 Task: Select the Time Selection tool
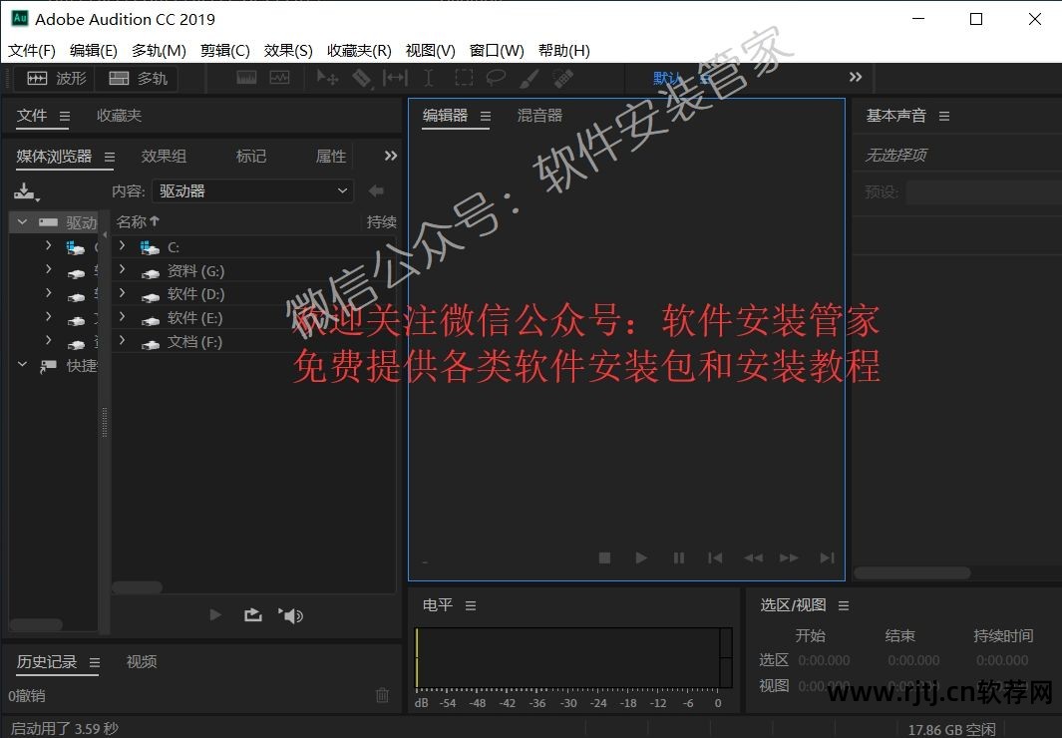429,79
